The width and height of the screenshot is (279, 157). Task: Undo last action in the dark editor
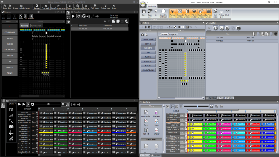(x=114, y=7)
